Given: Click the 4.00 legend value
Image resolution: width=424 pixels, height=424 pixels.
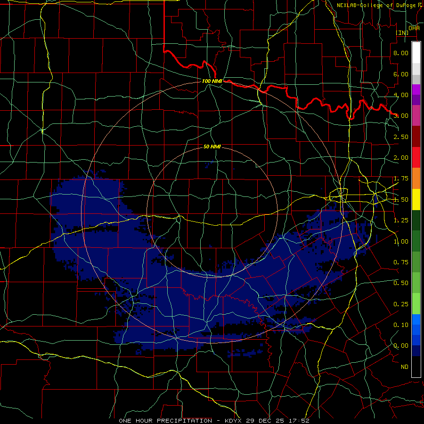Looking at the screenshot, I should [x=401, y=95].
